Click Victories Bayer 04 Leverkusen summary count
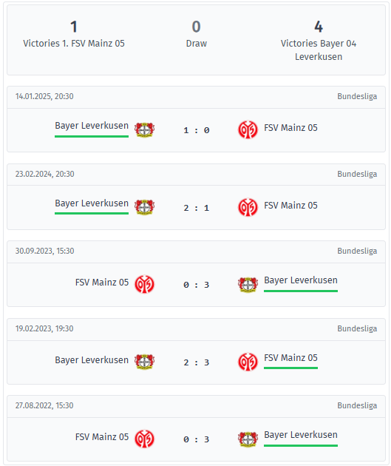 click(319, 27)
